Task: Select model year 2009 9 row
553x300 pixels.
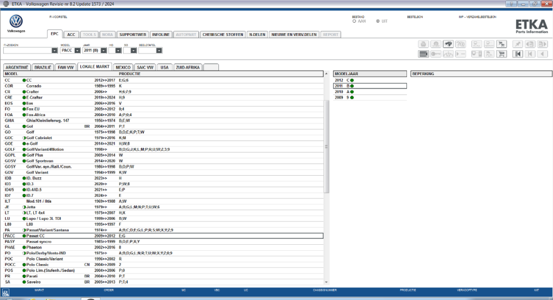Action: tap(370, 97)
